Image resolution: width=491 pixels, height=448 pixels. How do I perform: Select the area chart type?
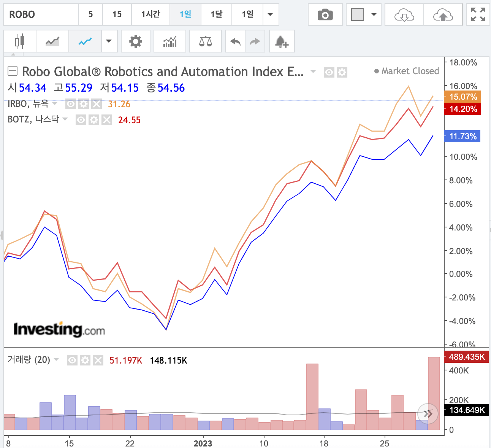pyautogui.click(x=52, y=41)
